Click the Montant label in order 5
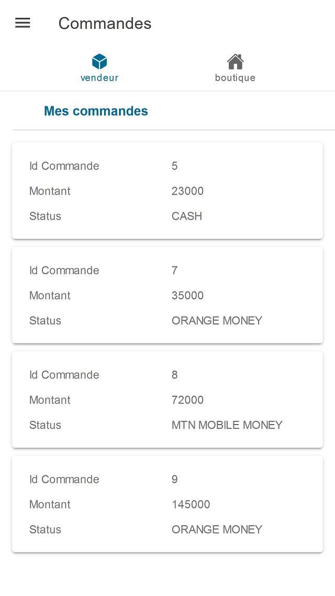 pyautogui.click(x=50, y=191)
